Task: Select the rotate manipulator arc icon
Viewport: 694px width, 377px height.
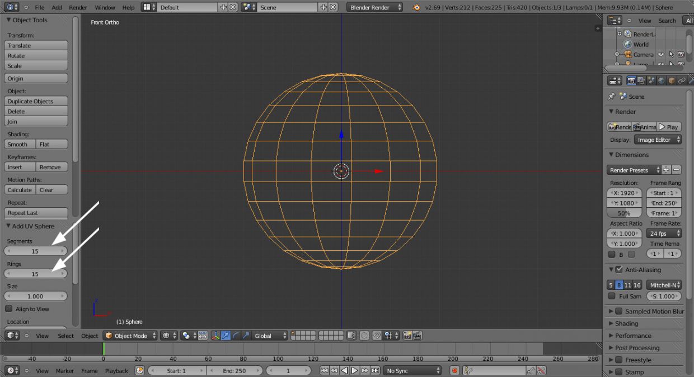Action: tap(236, 336)
